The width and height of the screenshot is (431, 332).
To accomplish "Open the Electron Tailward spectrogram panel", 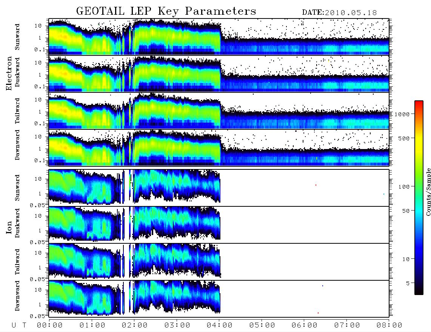I will pos(219,111).
